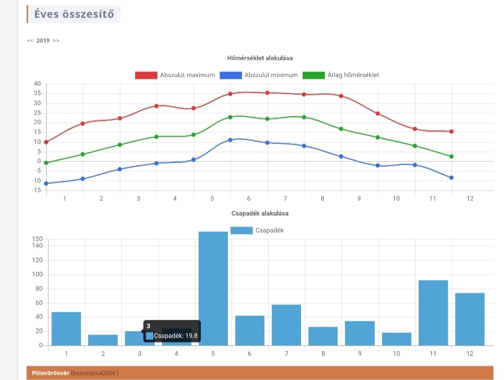This screenshot has width=504, height=380.
Task: Click the month 7 precipitation bar
Action: pyautogui.click(x=286, y=325)
